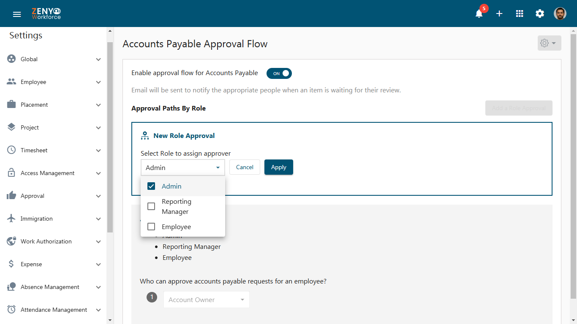Viewport: 577px width, 324px height.
Task: Uncheck the Admin role checkbox
Action: [151, 186]
